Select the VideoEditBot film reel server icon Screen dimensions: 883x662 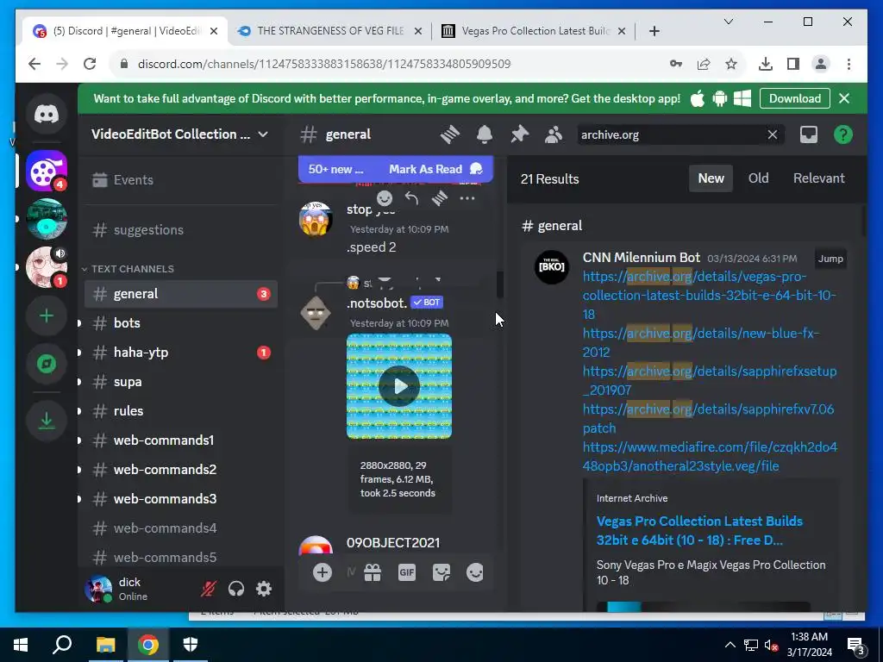tap(47, 171)
